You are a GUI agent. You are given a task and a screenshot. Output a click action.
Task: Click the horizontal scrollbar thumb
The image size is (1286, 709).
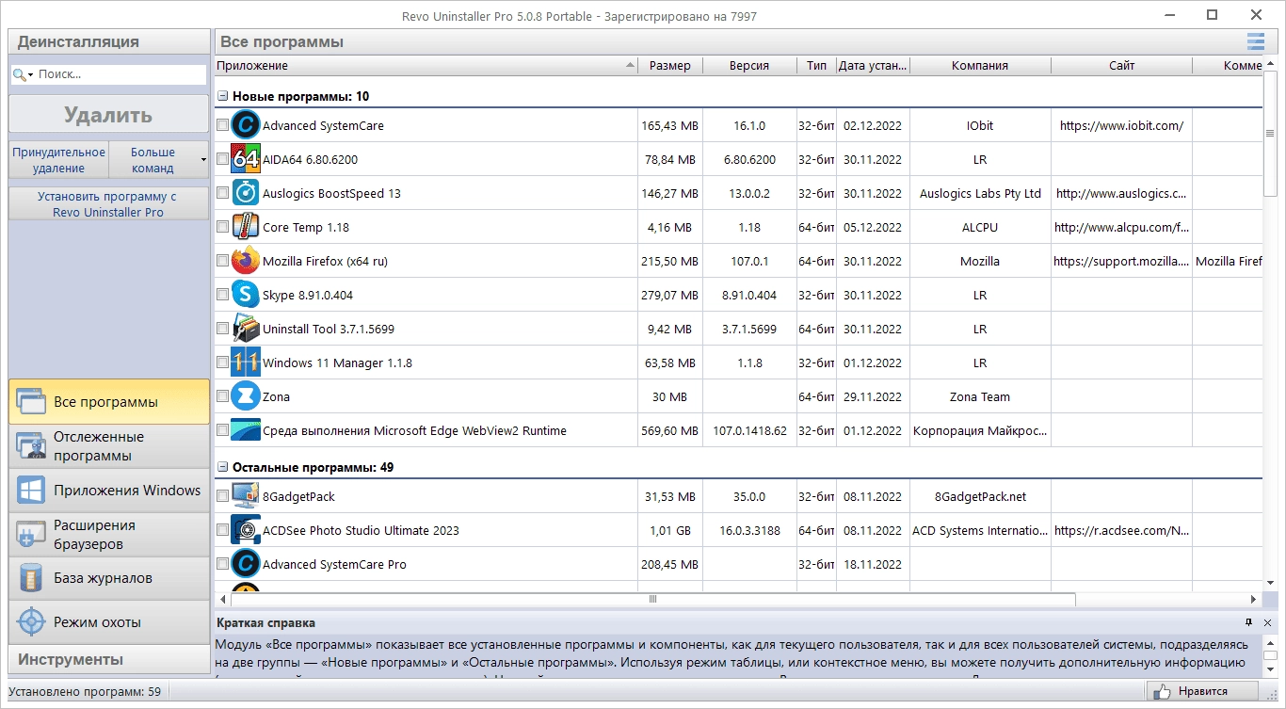point(652,599)
